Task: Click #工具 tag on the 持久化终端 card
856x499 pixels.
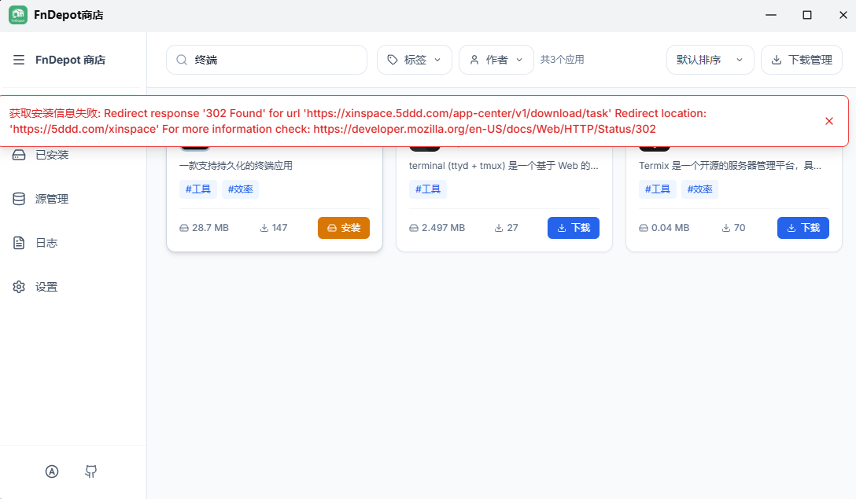Action: (x=198, y=189)
